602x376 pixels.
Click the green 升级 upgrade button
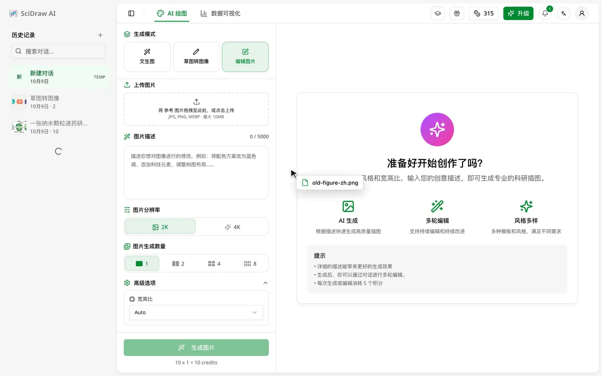(518, 14)
